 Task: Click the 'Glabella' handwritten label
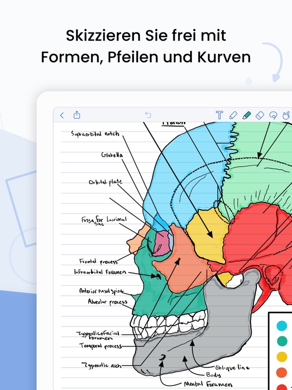(112, 155)
